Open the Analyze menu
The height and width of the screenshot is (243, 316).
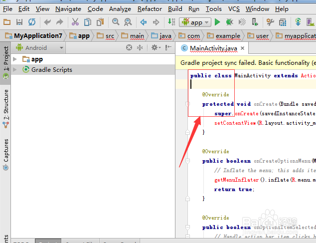pos(120,9)
